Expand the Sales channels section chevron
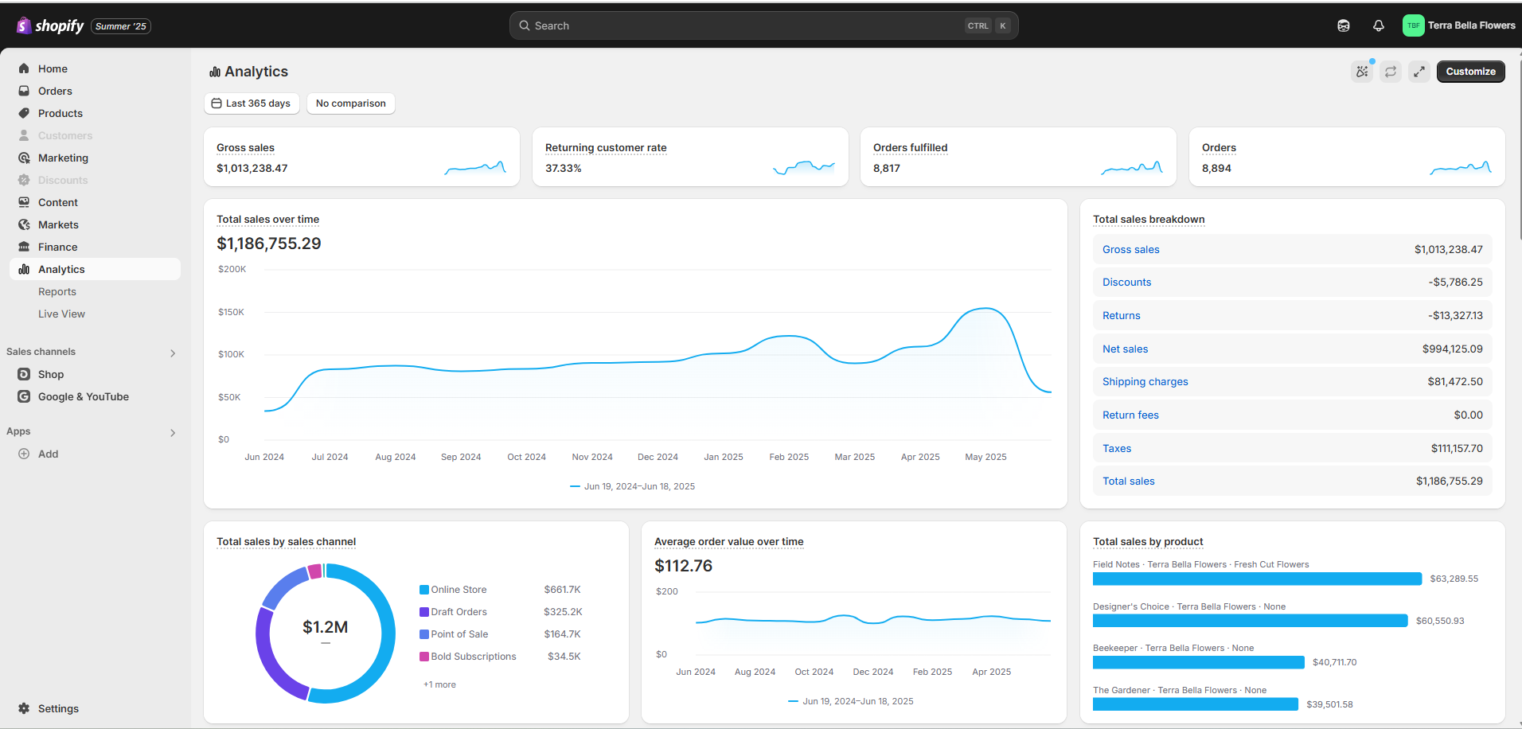Screen dimensions: 1522x729 click(173, 353)
